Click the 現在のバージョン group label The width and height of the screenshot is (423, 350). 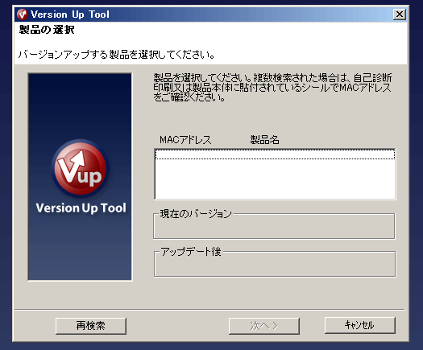[196, 214]
